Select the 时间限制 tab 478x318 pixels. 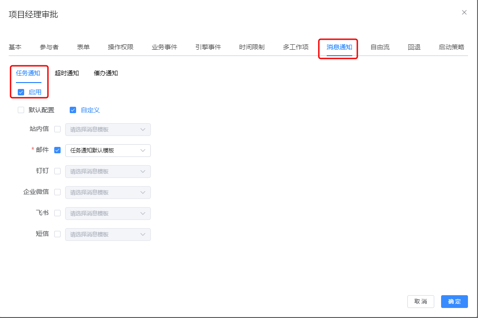[x=252, y=47]
